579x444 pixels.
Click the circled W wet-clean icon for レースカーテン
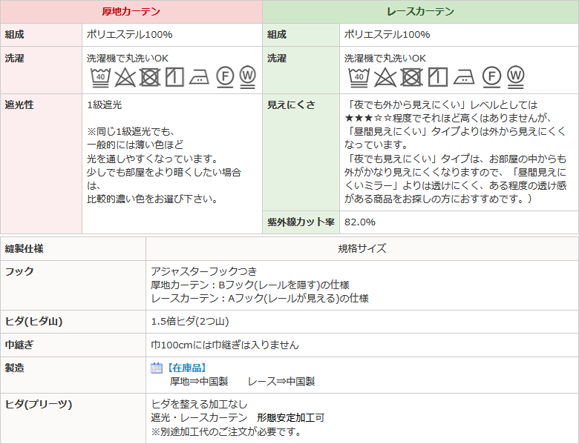(516, 76)
